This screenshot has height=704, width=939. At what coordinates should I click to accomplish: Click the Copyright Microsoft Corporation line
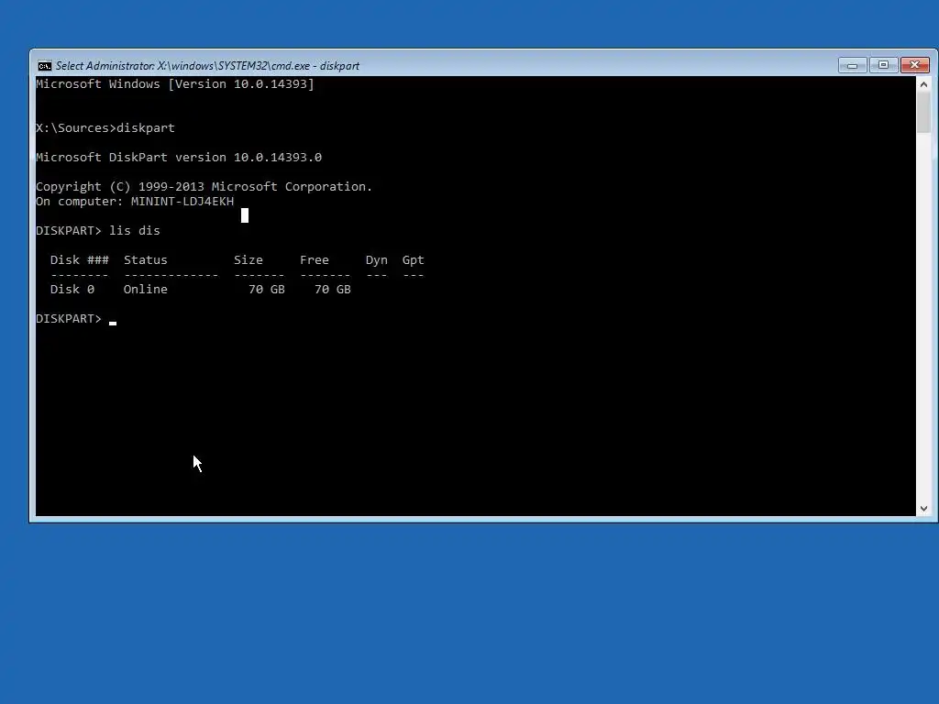tap(204, 186)
